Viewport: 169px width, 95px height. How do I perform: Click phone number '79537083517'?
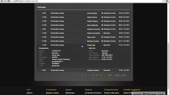56,64
